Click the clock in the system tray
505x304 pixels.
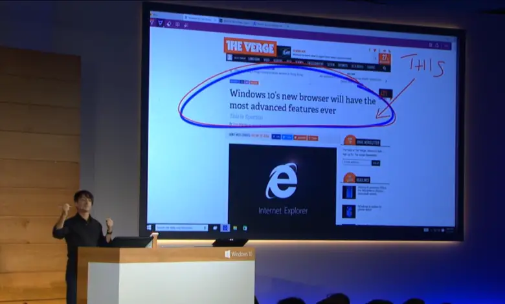(449, 230)
